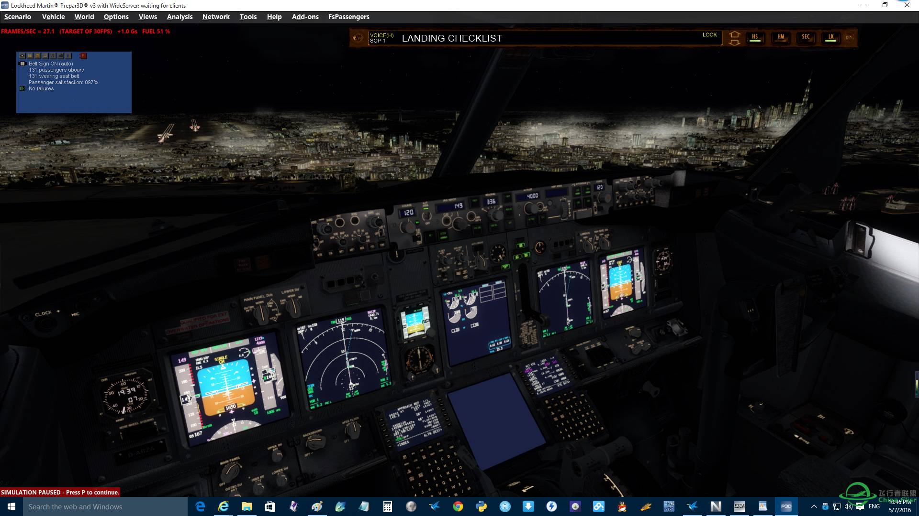Image resolution: width=919 pixels, height=516 pixels.
Task: Click 'Passenger satisfaction: 097%' text
Action: coord(63,82)
